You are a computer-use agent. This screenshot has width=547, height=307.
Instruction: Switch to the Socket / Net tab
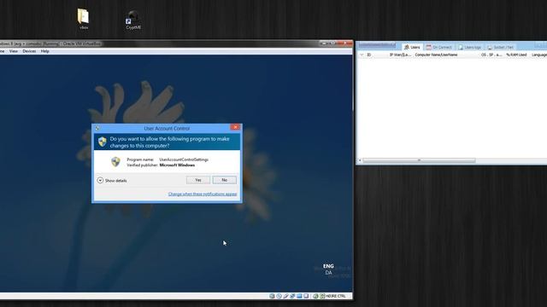500,47
